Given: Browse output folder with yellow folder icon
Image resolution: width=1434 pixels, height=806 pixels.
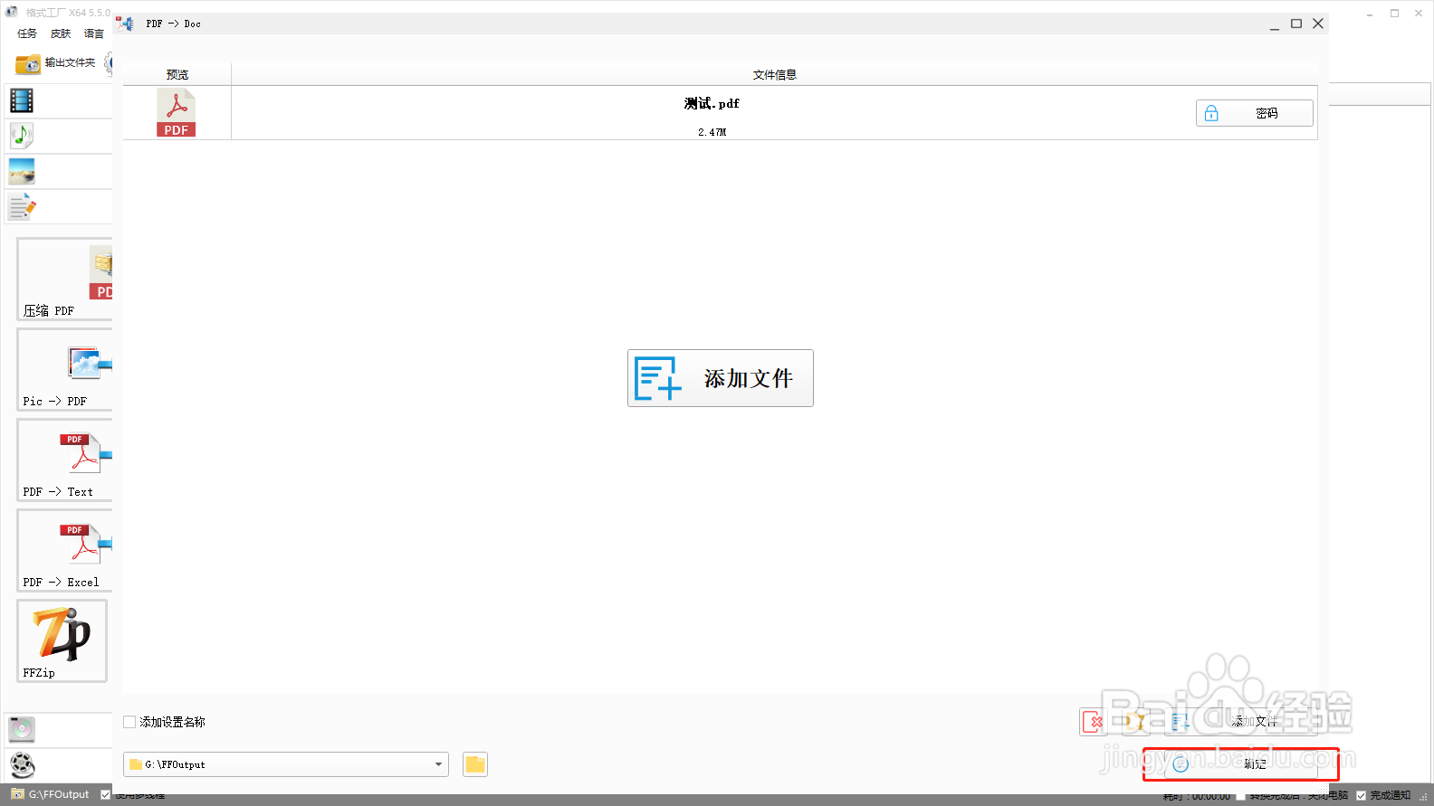Looking at the screenshot, I should tap(475, 764).
